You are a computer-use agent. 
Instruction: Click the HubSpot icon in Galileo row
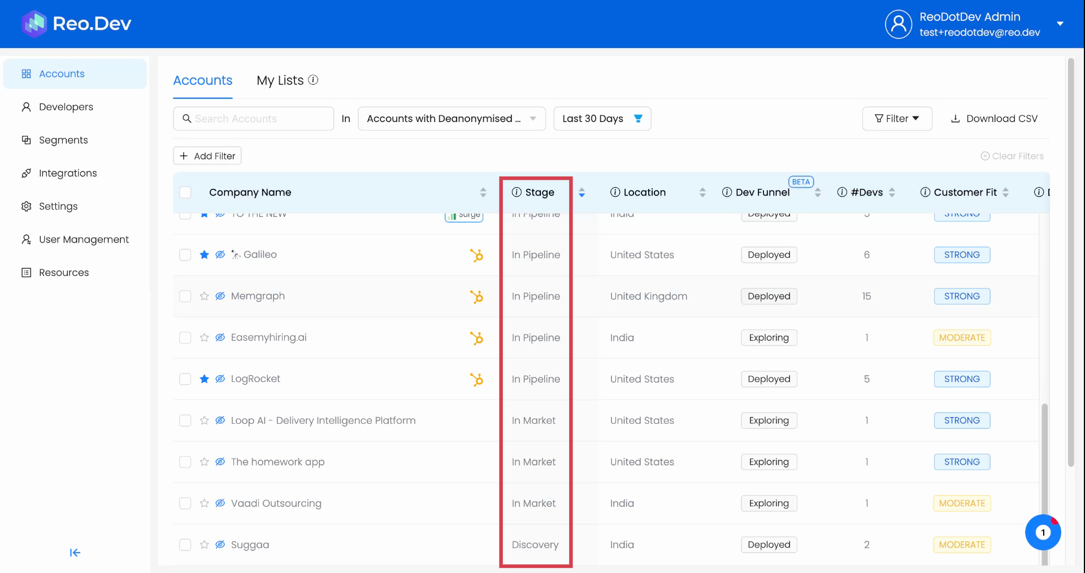(476, 255)
